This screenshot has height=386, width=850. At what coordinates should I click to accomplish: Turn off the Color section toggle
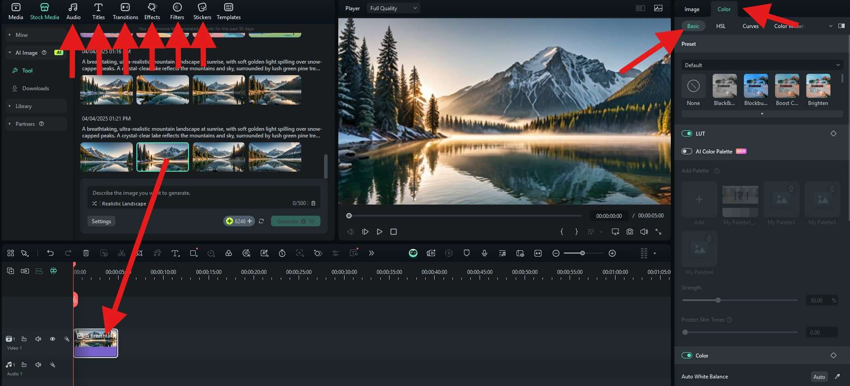click(686, 355)
